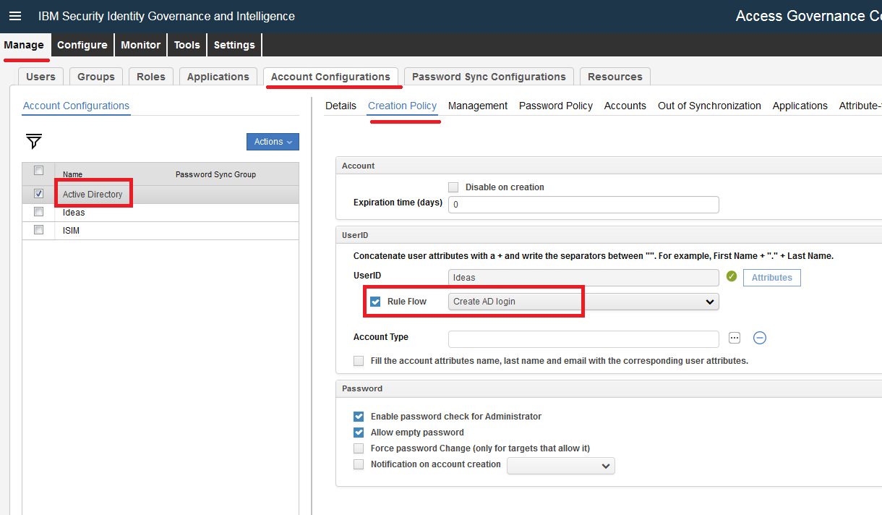Select the Creation Policy subtab
Viewport: 882px width, 515px height.
(402, 106)
